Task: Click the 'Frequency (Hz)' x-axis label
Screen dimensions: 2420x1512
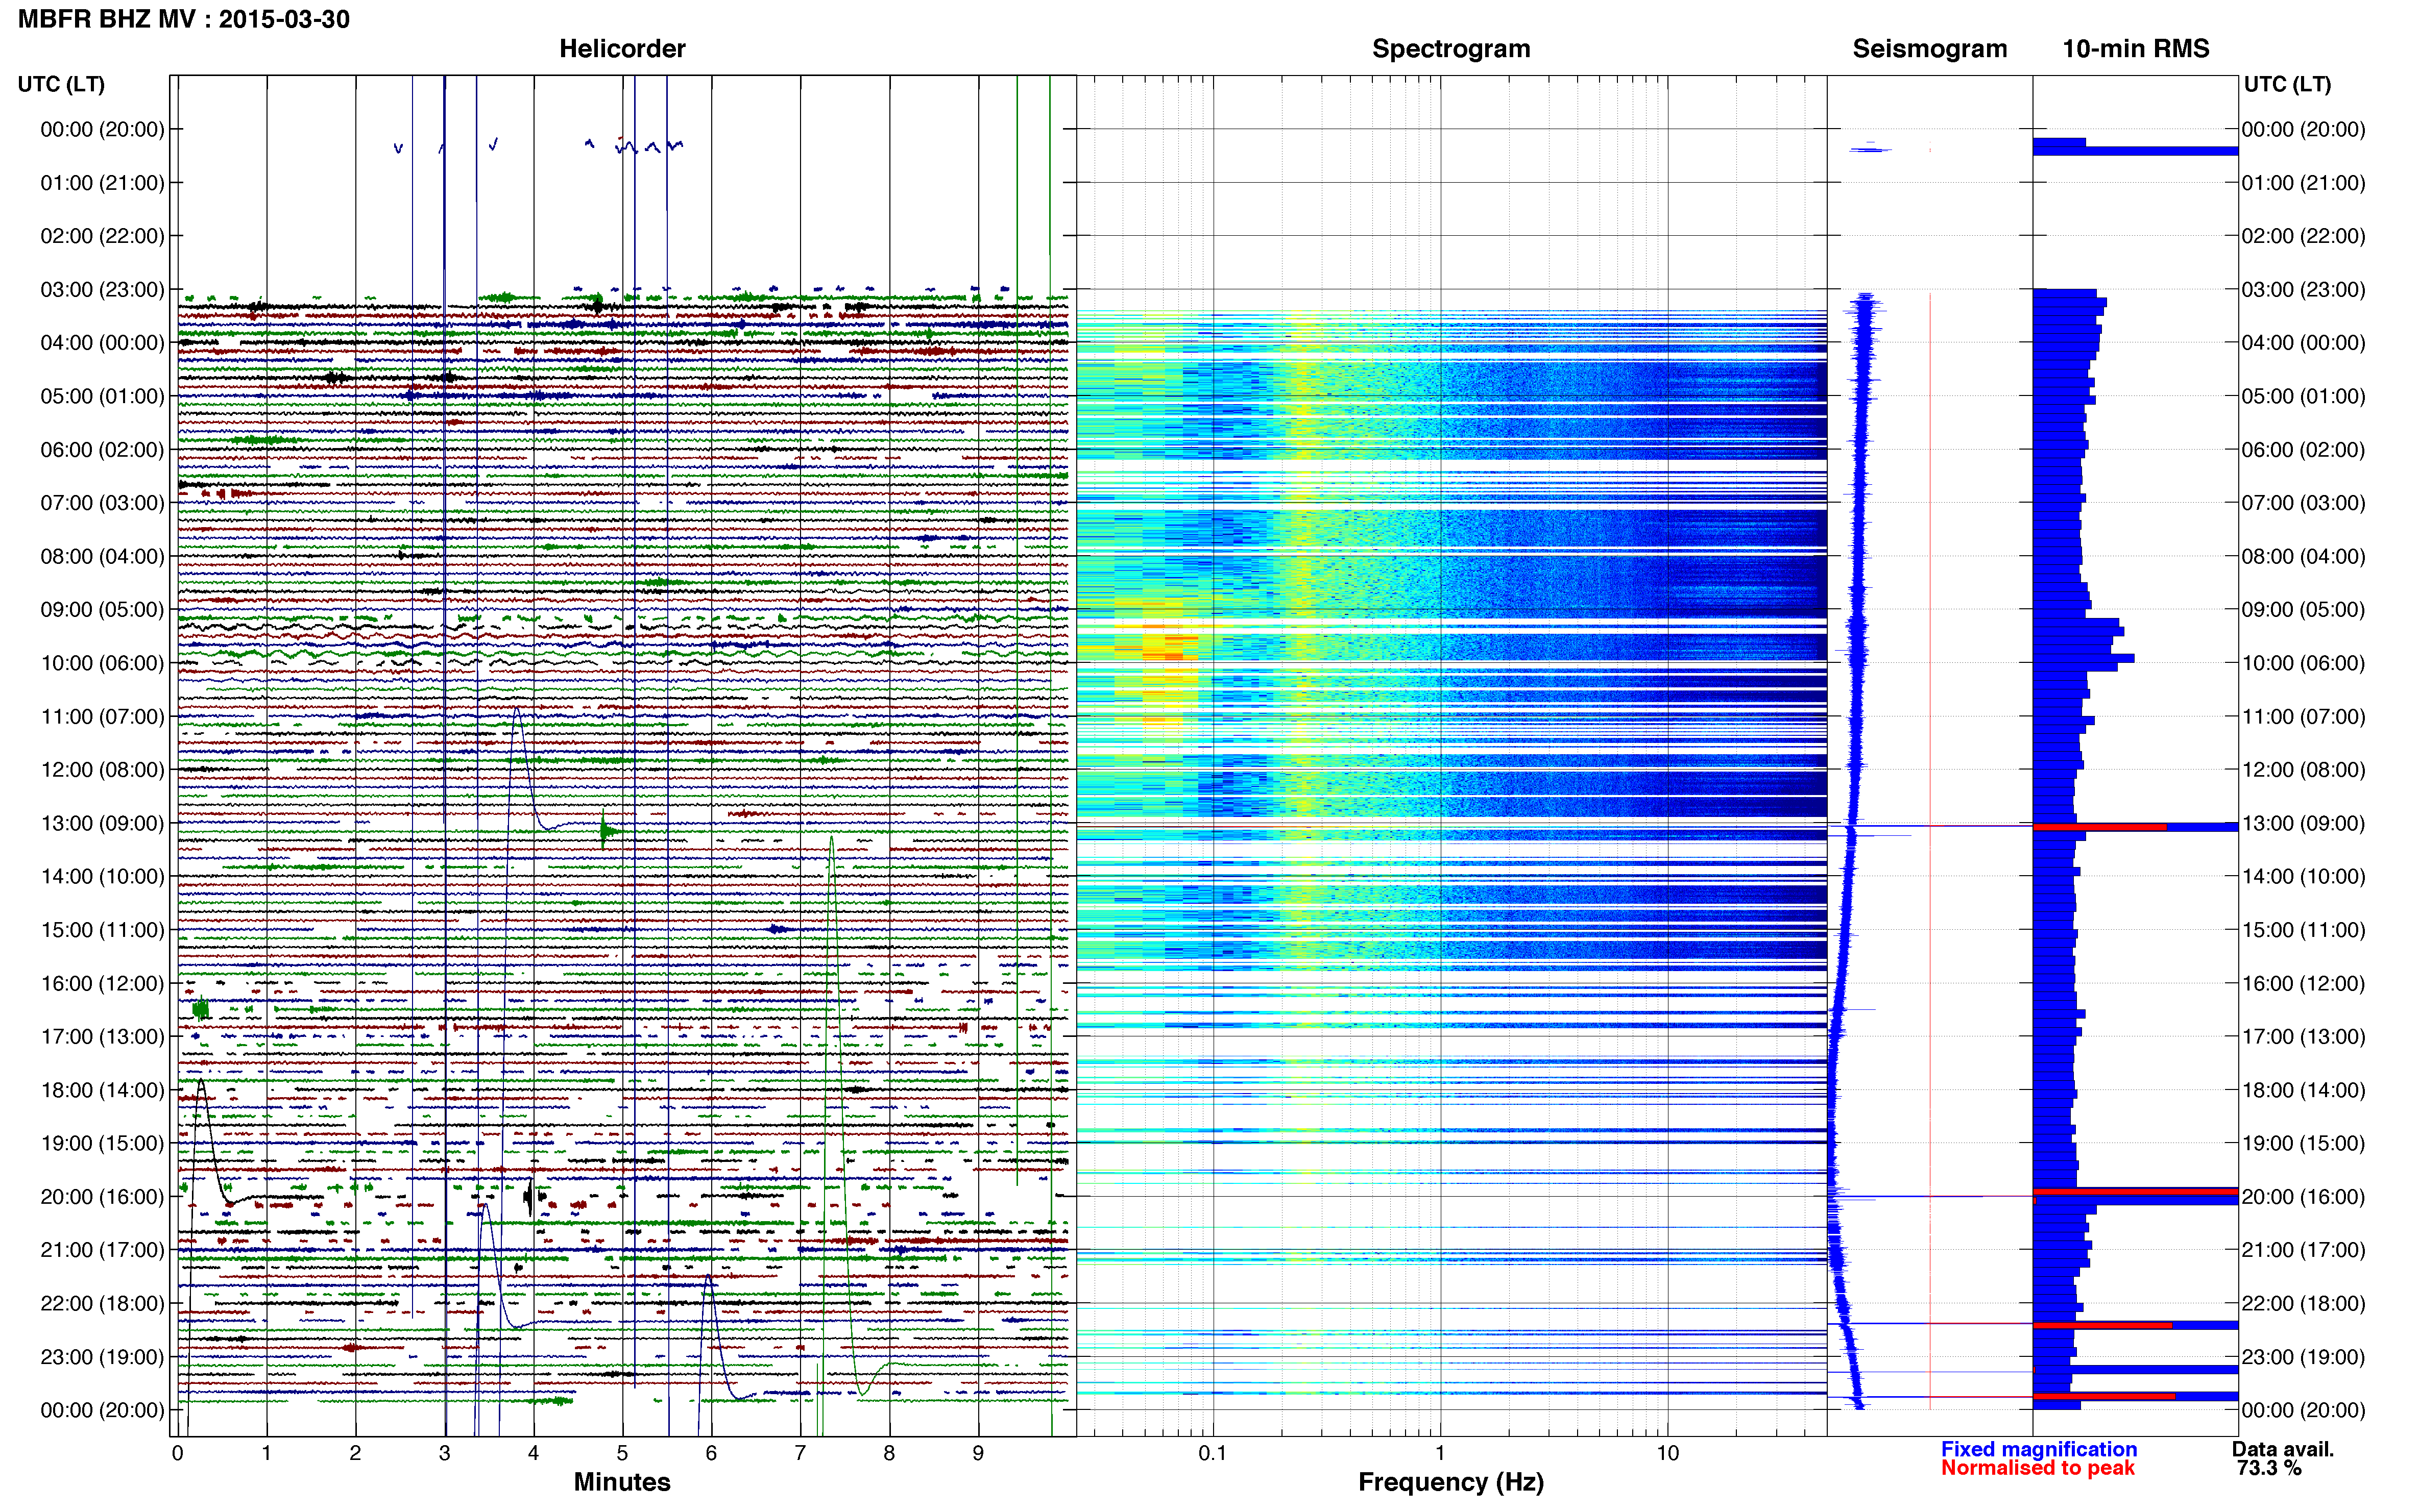Action: (1450, 1482)
